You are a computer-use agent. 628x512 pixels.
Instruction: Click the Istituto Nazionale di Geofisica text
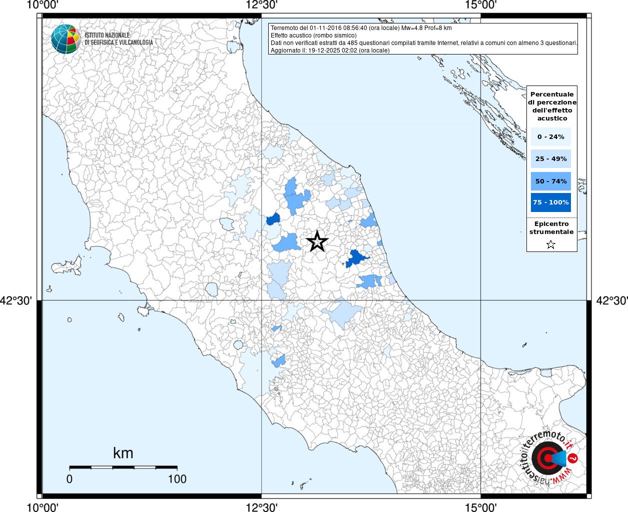click(x=119, y=39)
